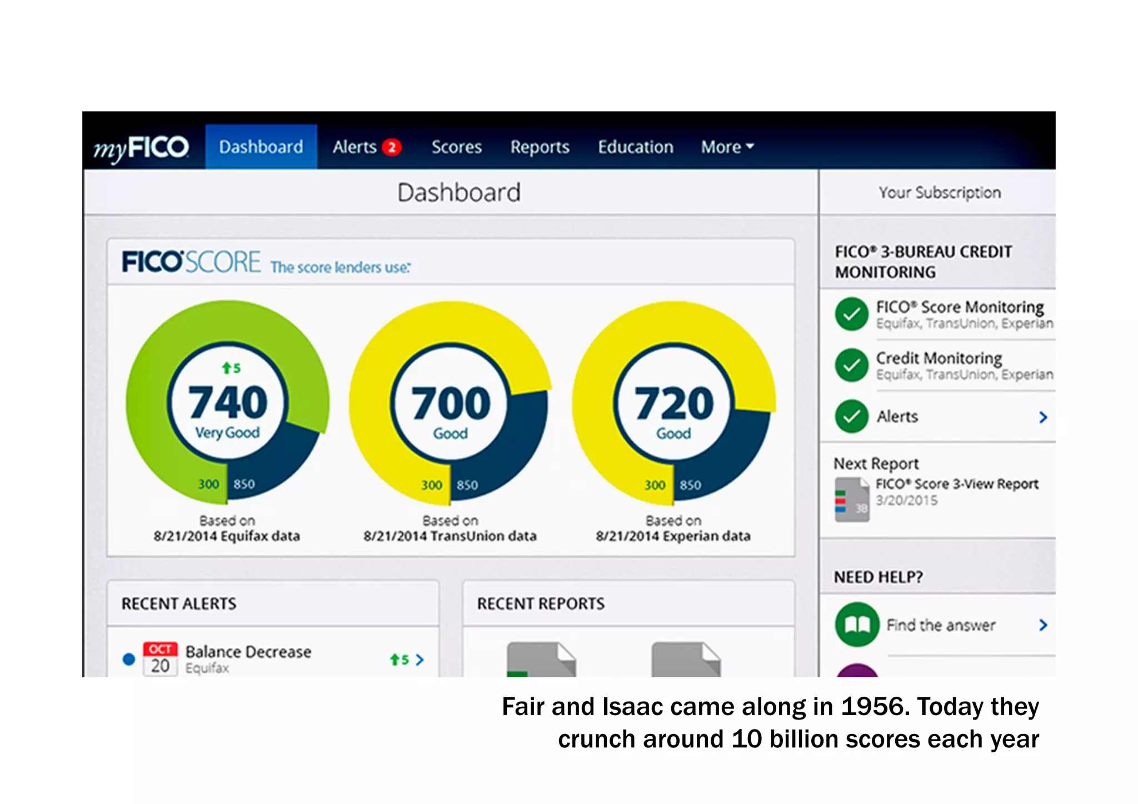Click the purple help icon at bottom
This screenshot has height=804, width=1138.
point(857,671)
